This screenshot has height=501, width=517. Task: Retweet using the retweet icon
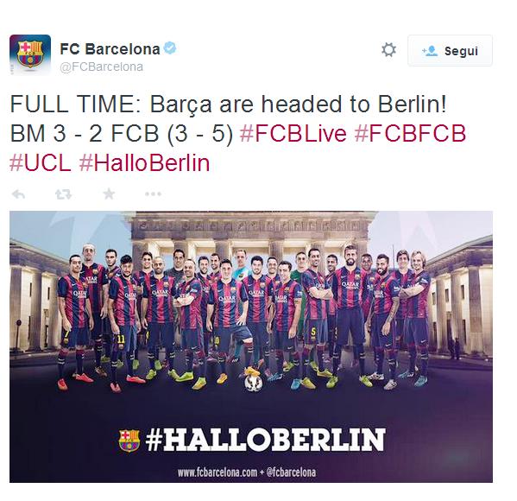pyautogui.click(x=63, y=194)
